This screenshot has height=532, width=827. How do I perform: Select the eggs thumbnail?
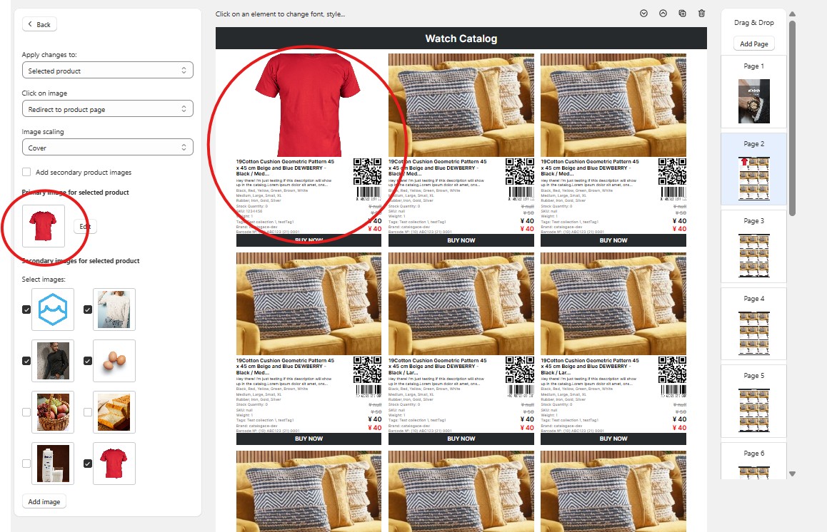[114, 361]
